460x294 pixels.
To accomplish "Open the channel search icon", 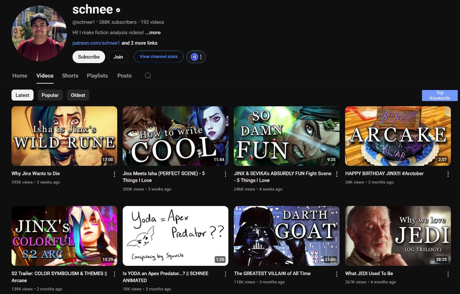I will [x=148, y=76].
